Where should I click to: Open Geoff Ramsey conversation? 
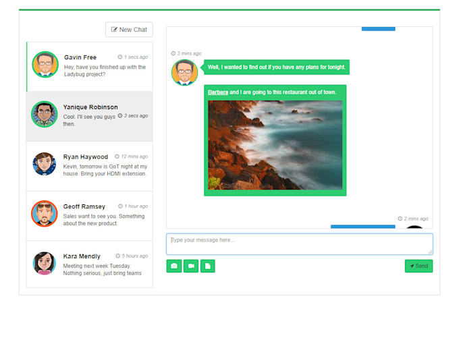coord(90,216)
